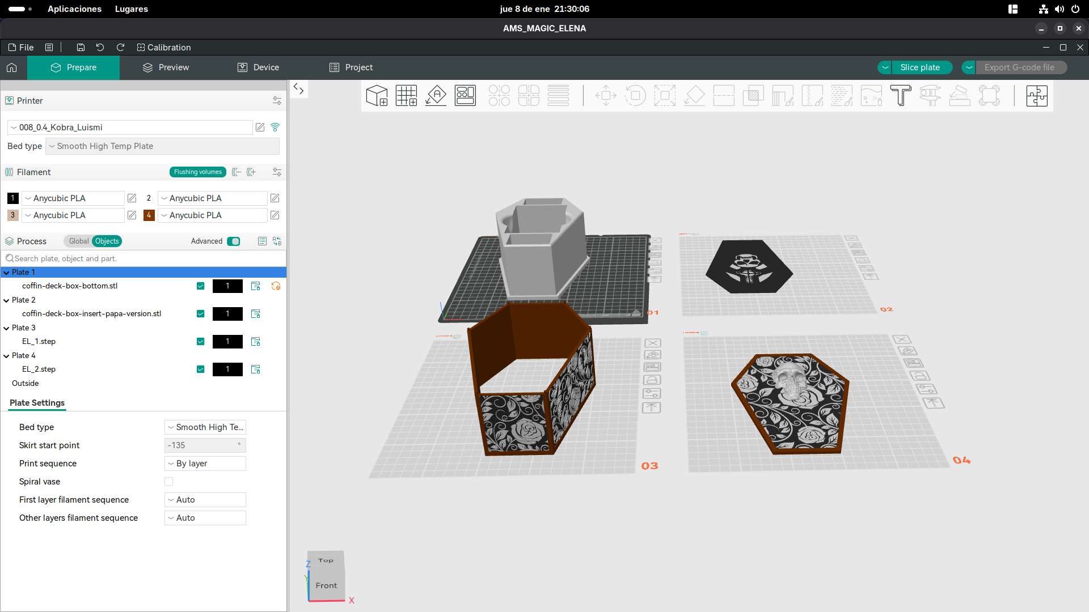Click the Add plate grid icon
The image size is (1089, 612).
click(x=406, y=96)
